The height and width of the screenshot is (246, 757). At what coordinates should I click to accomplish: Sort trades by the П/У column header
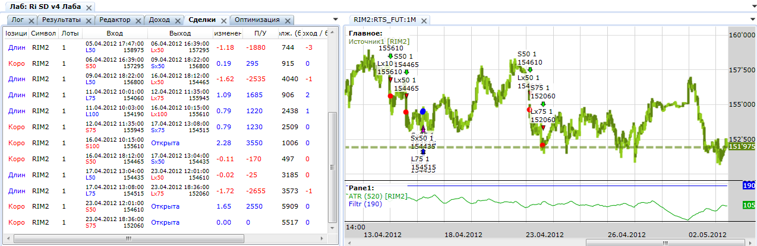pyautogui.click(x=260, y=33)
